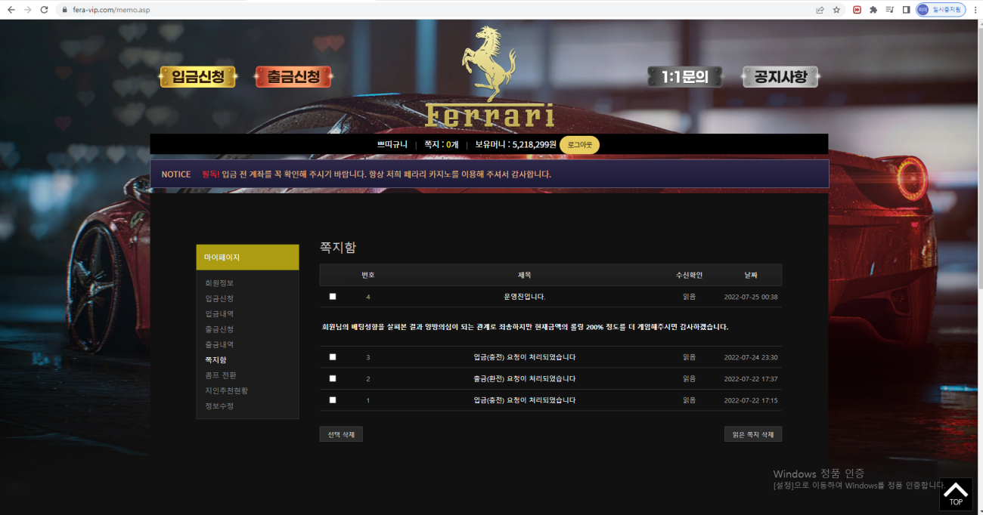Click the 보유머니 : 5,218,299원 balance
The image size is (983, 515).
coord(516,145)
